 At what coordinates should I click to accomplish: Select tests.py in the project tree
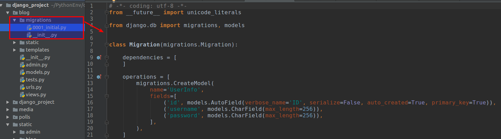pos(35,80)
